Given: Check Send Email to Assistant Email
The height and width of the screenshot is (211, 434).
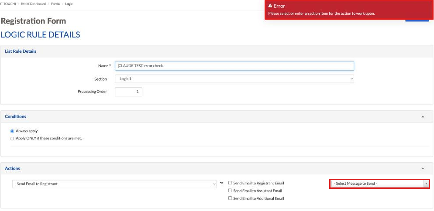Looking at the screenshot, I should coord(230,191).
